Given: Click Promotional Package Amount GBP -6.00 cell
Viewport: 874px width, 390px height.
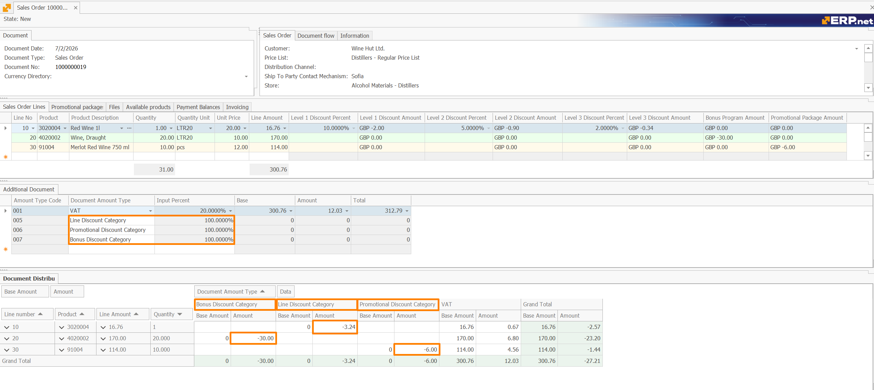Looking at the screenshot, I should pos(807,147).
